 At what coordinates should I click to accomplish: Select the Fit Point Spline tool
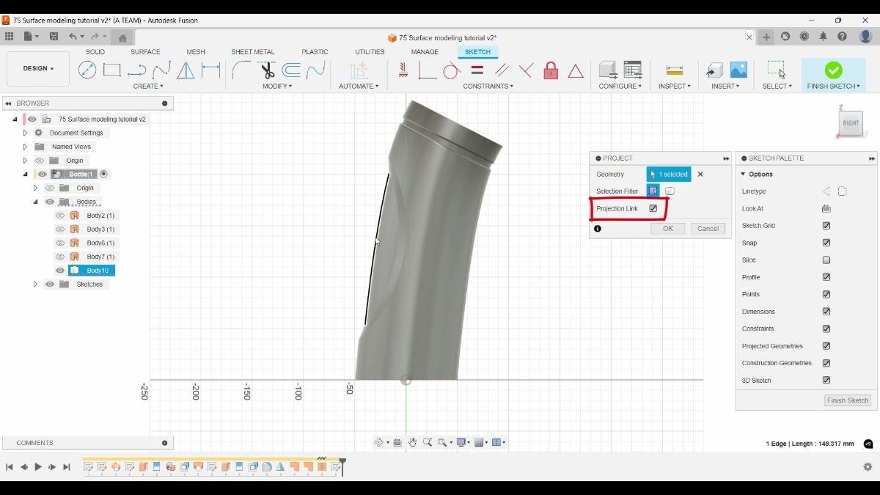161,70
